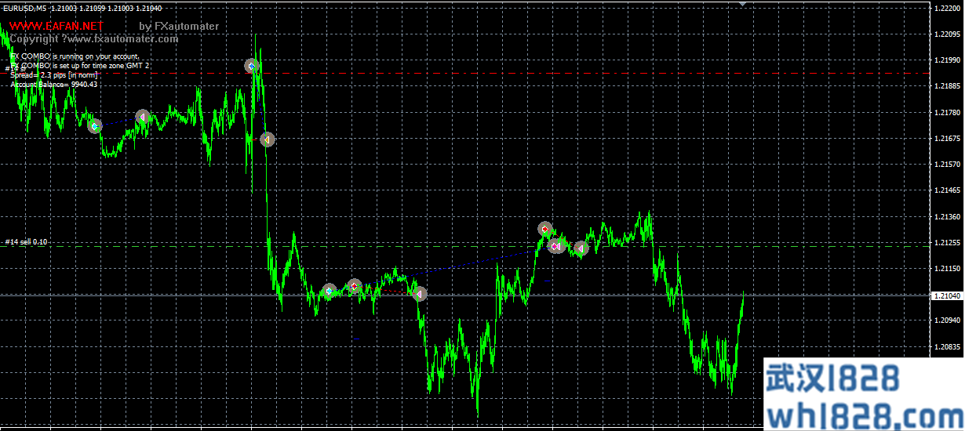Click the Account Balance 9940.43 text
This screenshot has height=431, width=965.
click(x=53, y=85)
